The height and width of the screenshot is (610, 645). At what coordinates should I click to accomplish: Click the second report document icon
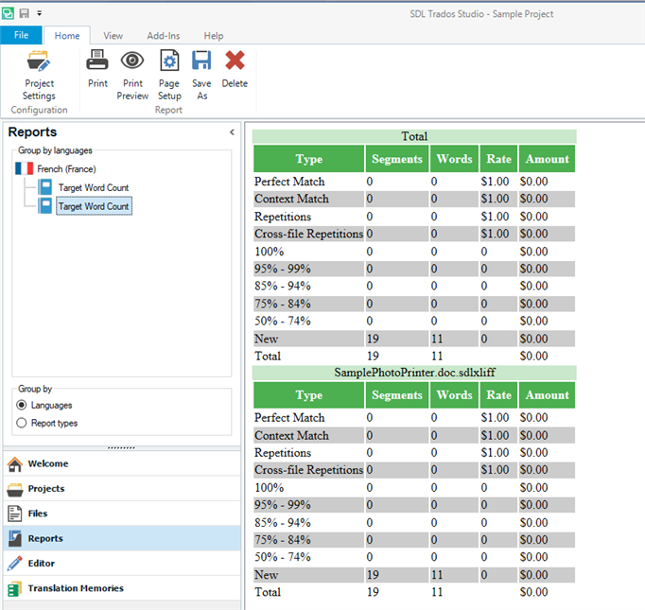[x=44, y=205]
